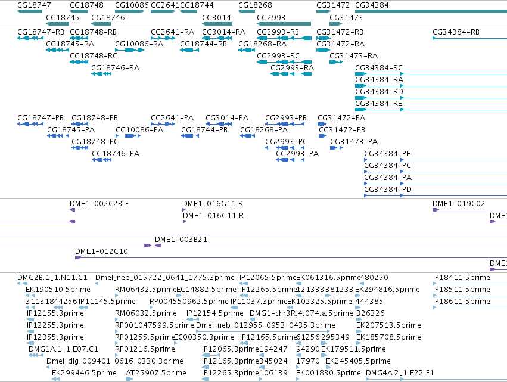The image size is (507, 382).
Task: Click the DME1-002C23.F clone label
Action: pyautogui.click(x=99, y=204)
